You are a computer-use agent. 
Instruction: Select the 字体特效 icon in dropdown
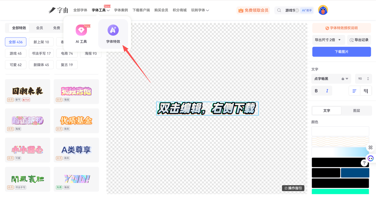point(113,30)
